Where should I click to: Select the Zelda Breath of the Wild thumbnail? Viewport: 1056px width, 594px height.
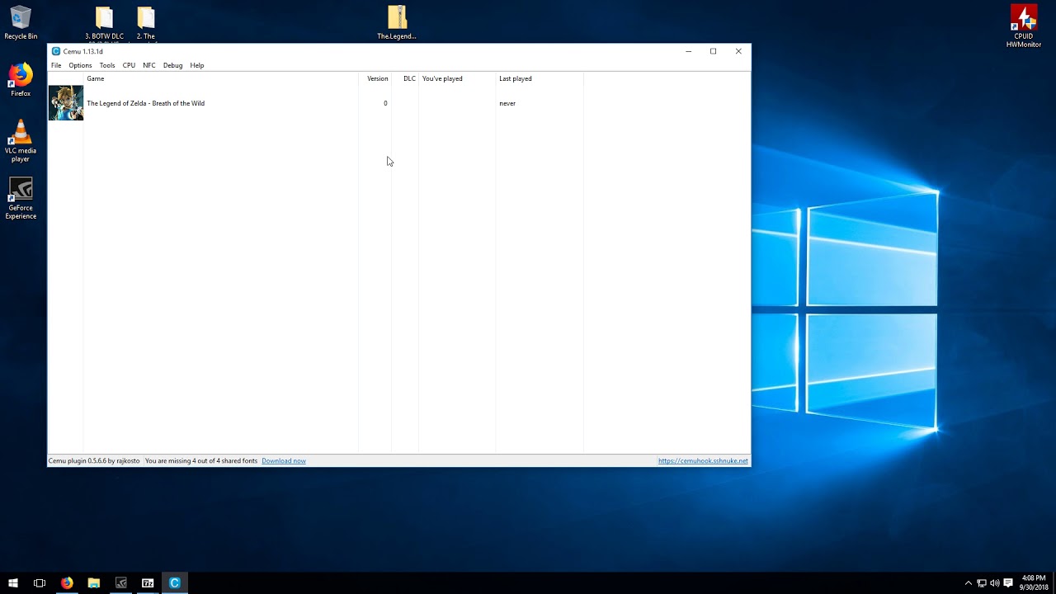coord(66,103)
